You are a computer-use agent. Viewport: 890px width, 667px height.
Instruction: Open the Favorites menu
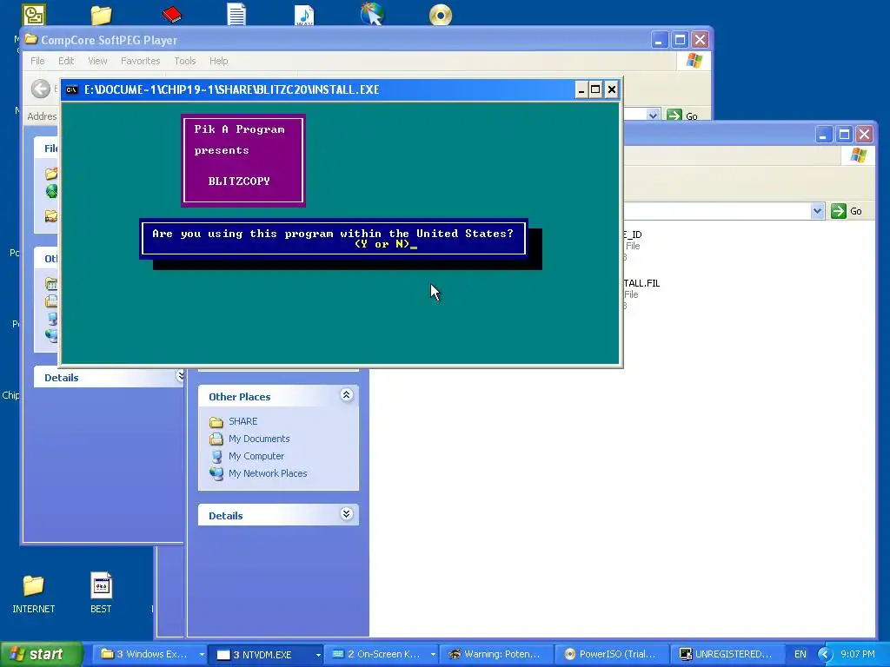point(140,61)
